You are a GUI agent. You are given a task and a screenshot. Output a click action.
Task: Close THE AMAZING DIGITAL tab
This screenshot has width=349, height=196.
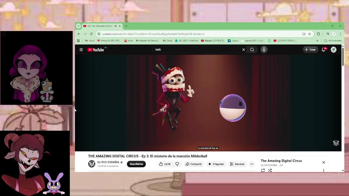click(x=119, y=26)
